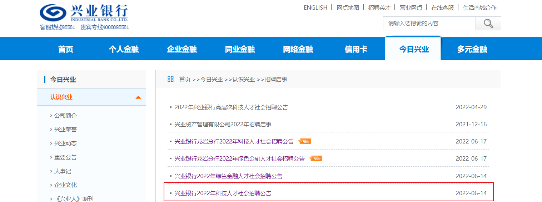
Task: Click the 贵宾专线4008895581 text
Action: click(105, 27)
